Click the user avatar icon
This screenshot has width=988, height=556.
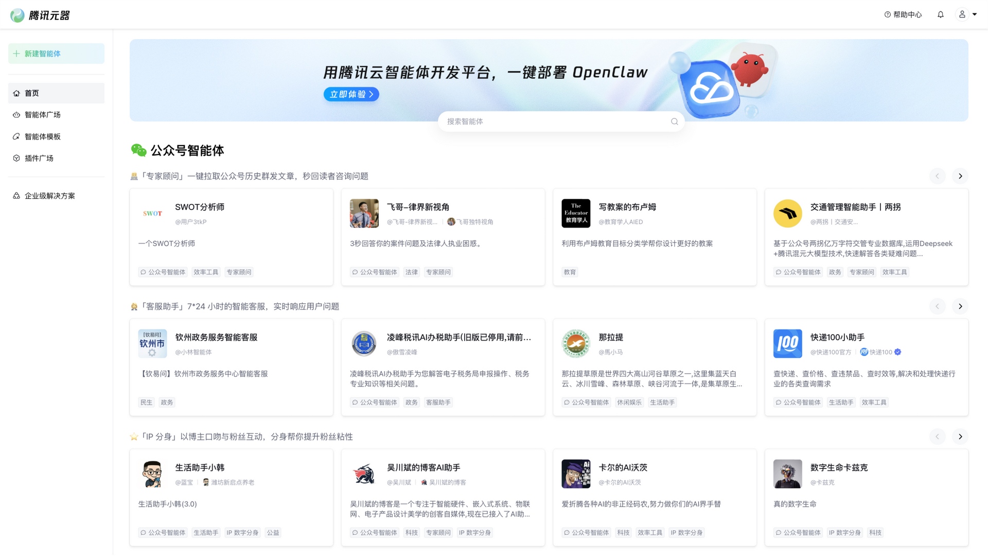[962, 14]
